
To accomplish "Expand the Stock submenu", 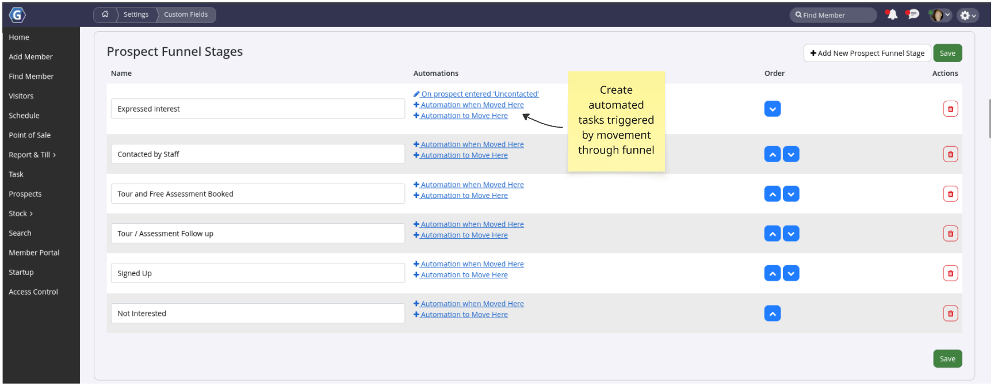I will (x=21, y=213).
